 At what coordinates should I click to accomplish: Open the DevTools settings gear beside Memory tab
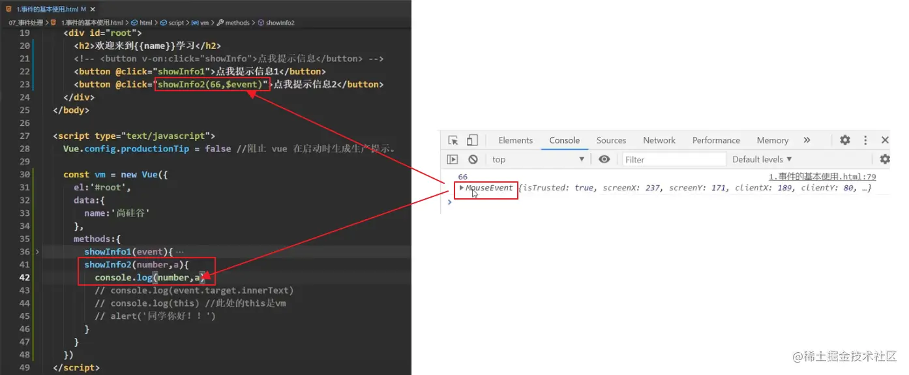tap(844, 140)
